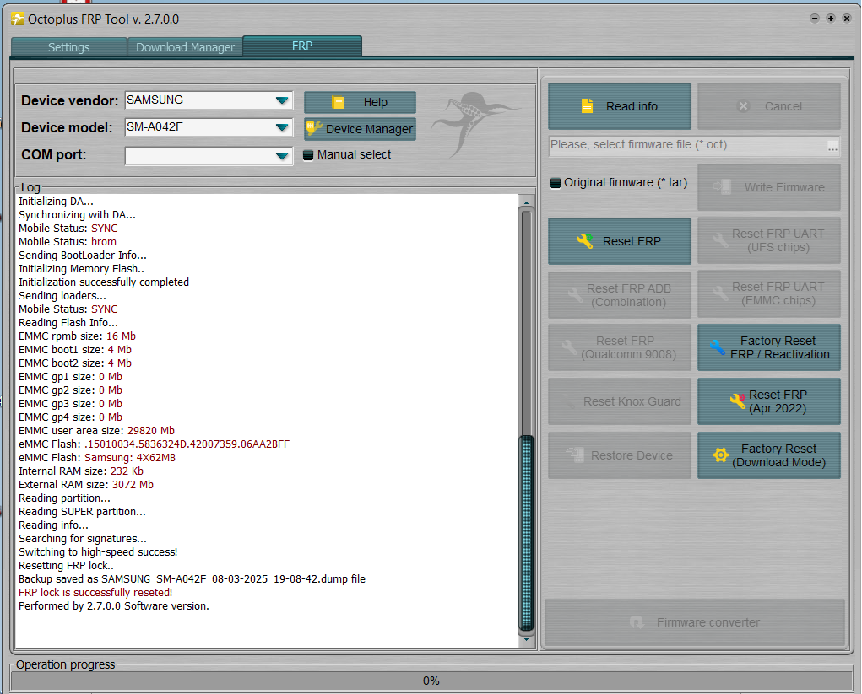Click the Reset FRP (Apr 2022) wrench icon

(x=738, y=401)
